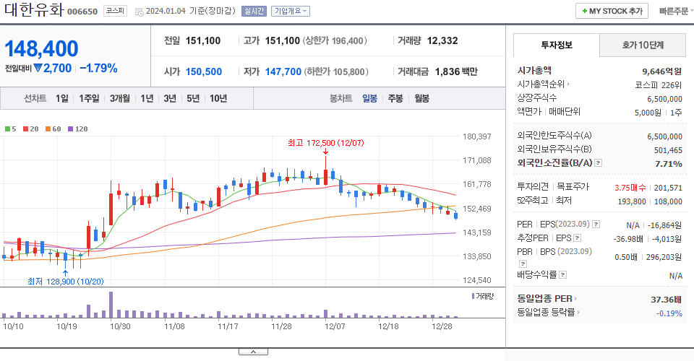Click the purple 120-day moving average legend
694x361 pixels.
click(77, 129)
